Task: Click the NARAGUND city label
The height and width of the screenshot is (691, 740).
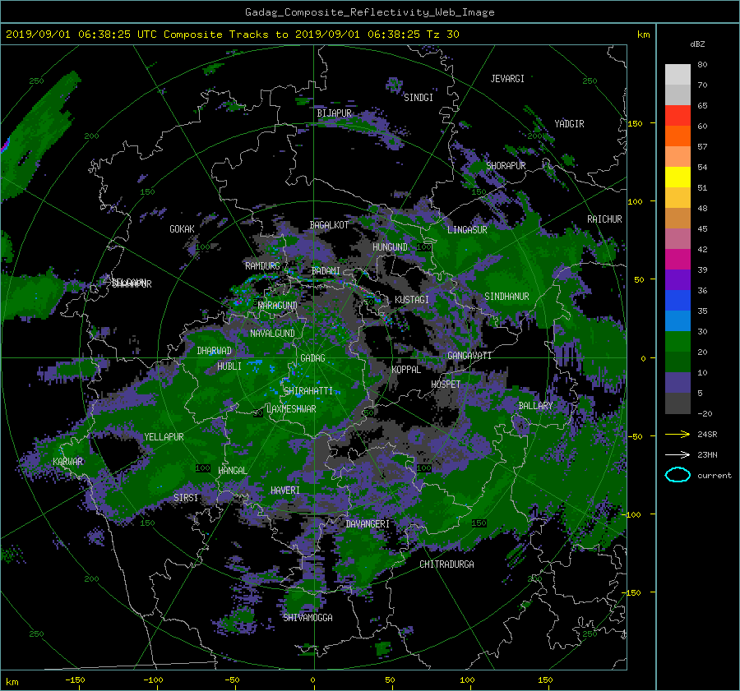Action: pos(278,306)
